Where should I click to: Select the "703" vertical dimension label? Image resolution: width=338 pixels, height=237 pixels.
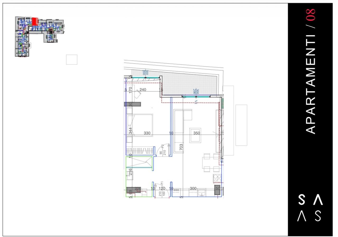[181, 147]
